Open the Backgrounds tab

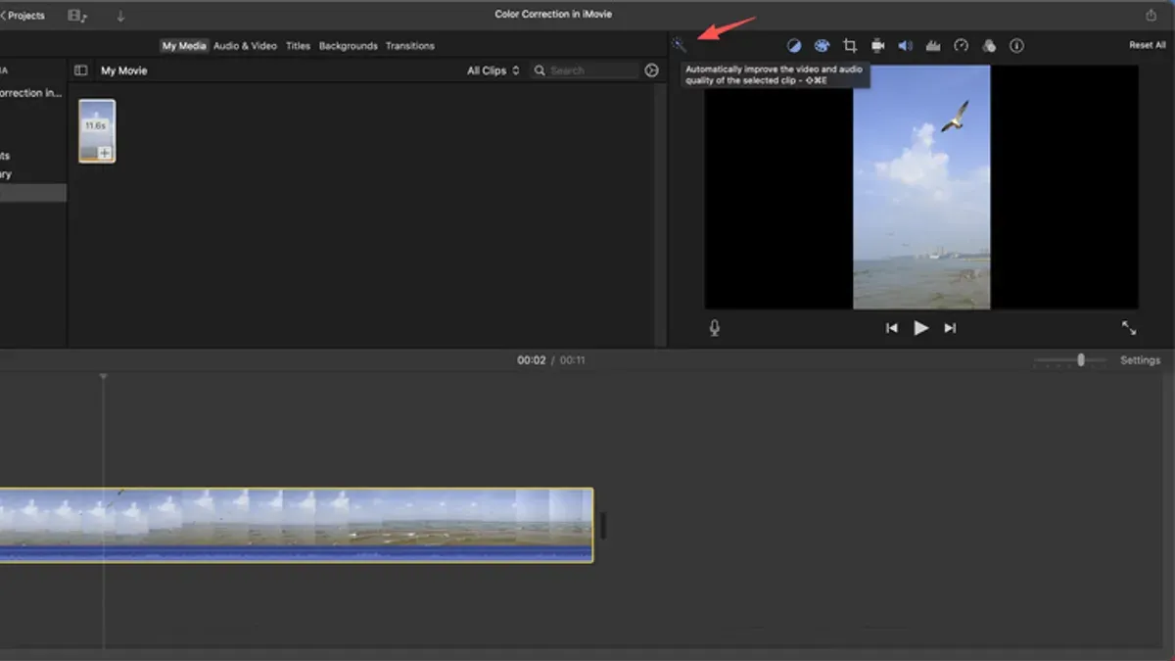point(348,46)
